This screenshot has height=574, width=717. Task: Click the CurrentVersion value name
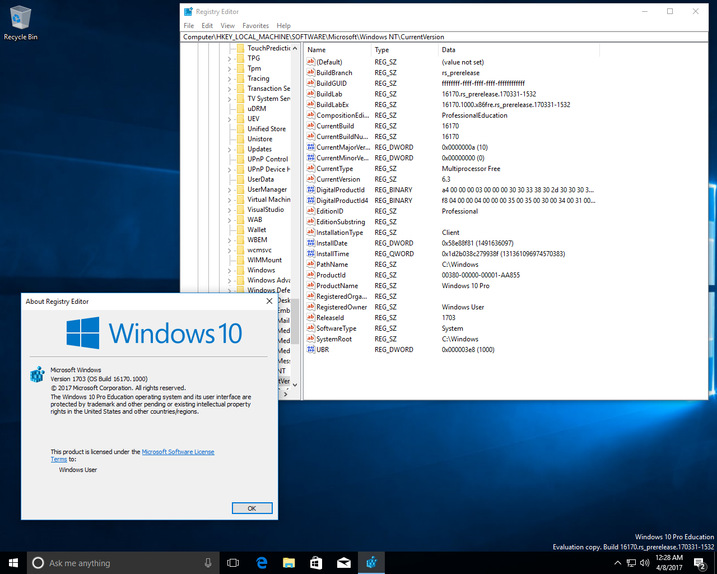tap(338, 179)
